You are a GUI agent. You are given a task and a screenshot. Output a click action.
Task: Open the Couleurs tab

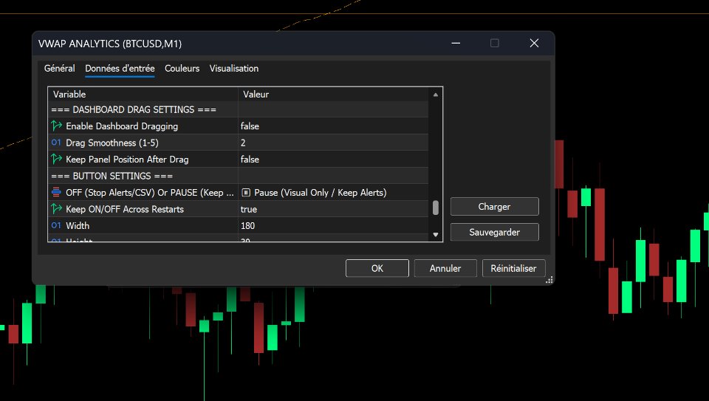coord(182,68)
